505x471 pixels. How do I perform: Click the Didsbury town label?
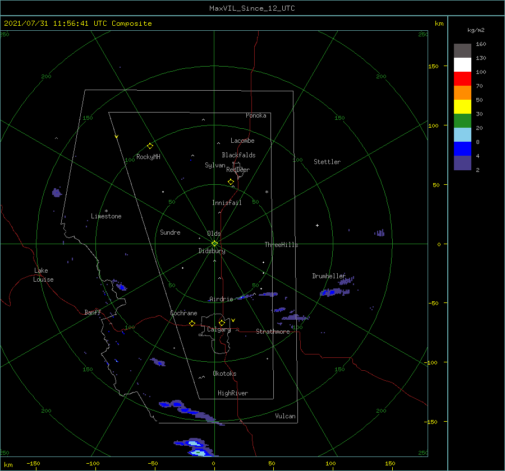pos(212,251)
